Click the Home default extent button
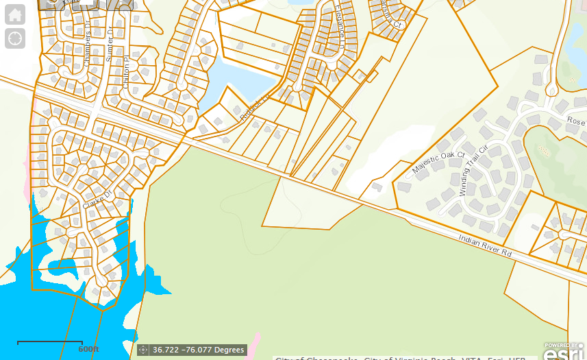Screen dimensions: 587x360 [15, 15]
